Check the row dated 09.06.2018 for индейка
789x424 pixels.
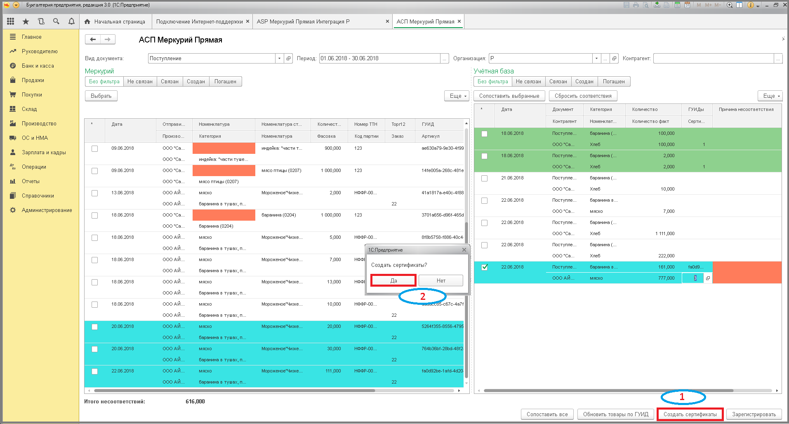(95, 148)
